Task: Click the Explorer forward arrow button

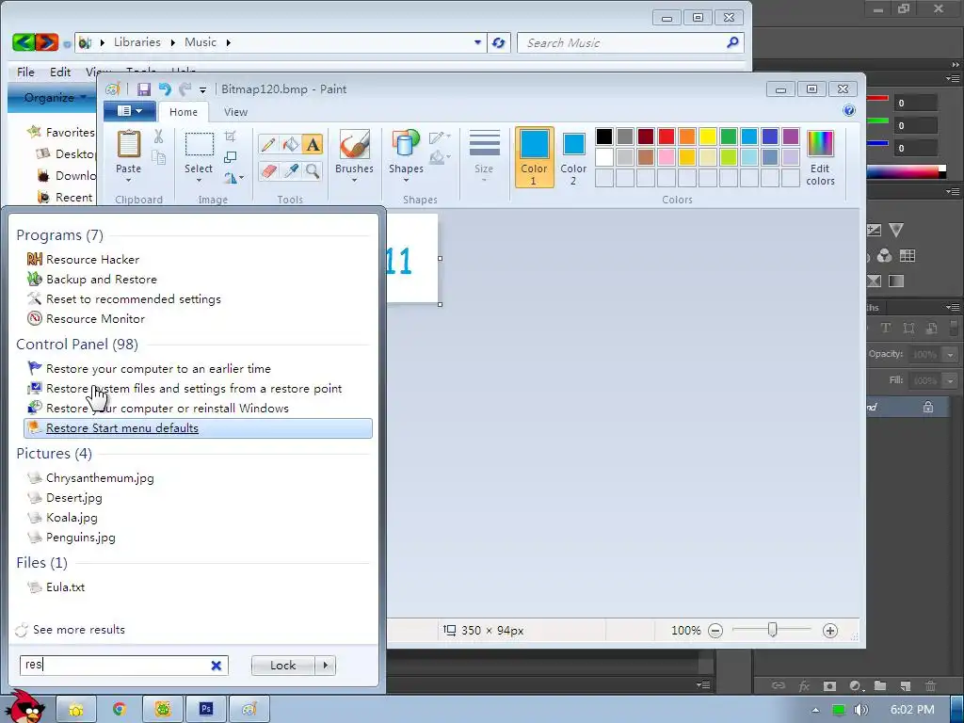Action: pyautogui.click(x=47, y=42)
